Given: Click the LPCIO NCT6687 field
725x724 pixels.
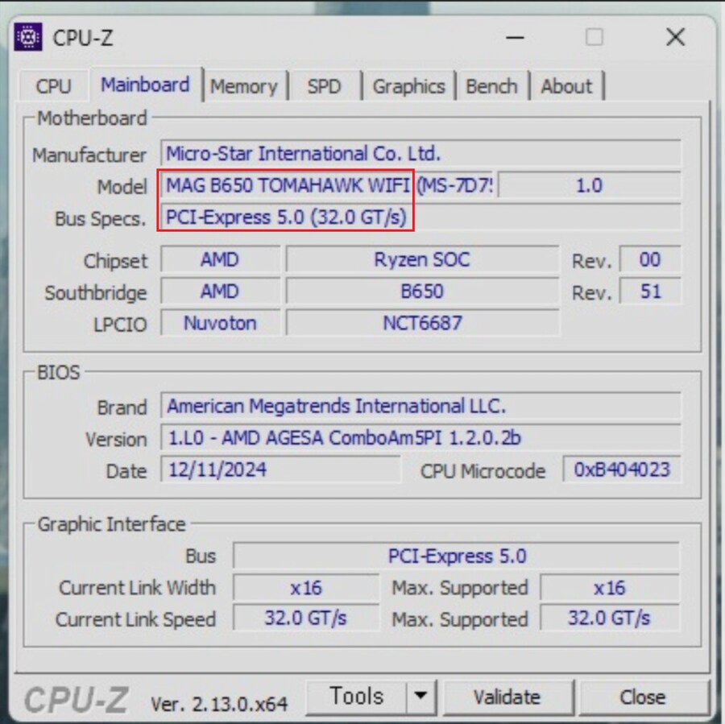Looking at the screenshot, I should (x=422, y=324).
